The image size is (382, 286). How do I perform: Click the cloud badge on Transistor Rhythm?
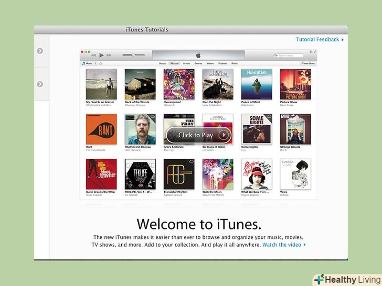click(191, 161)
